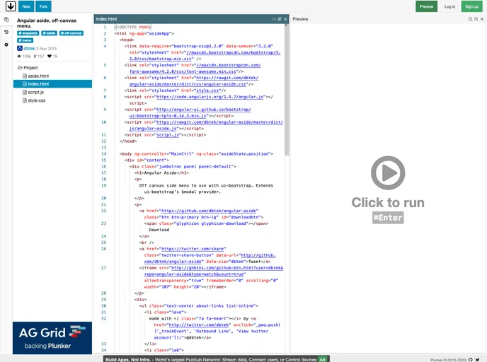Click the heart likes icon
Screen dimensions: 487x362
point(50,56)
